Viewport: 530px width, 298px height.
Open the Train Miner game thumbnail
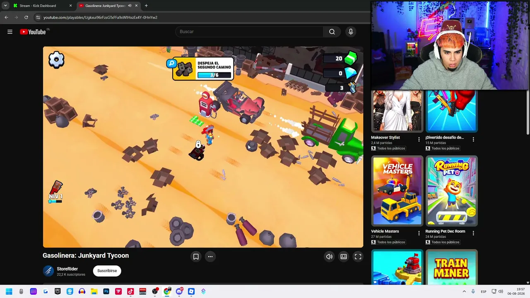(x=451, y=267)
